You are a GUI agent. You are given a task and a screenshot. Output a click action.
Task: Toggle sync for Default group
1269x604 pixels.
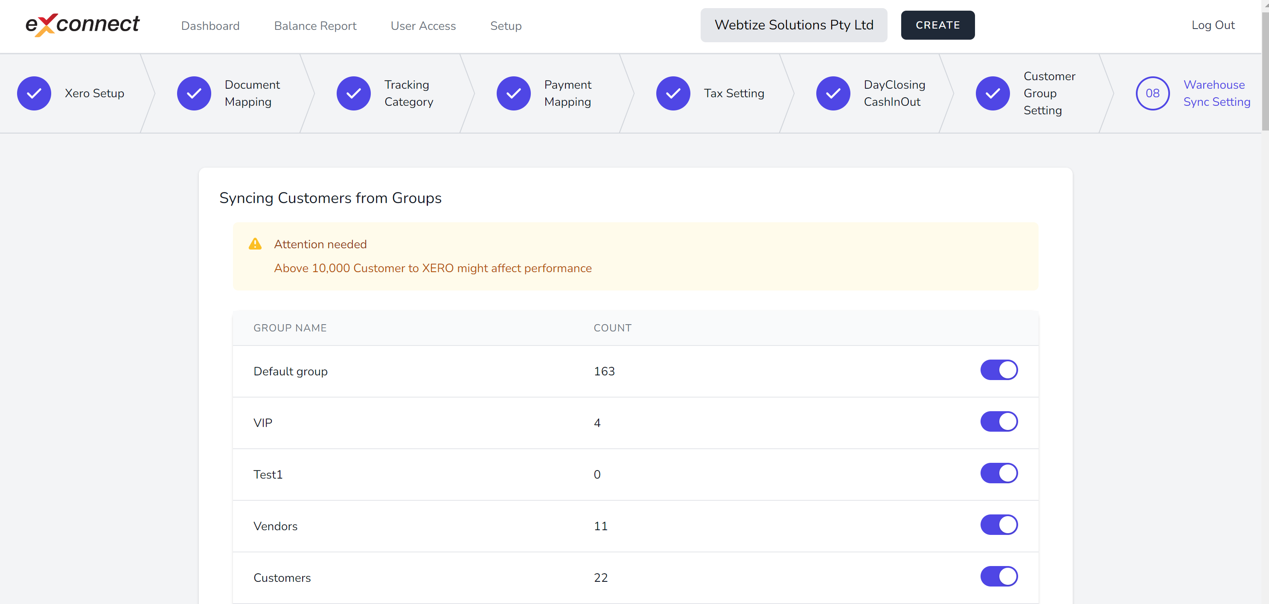coord(998,370)
